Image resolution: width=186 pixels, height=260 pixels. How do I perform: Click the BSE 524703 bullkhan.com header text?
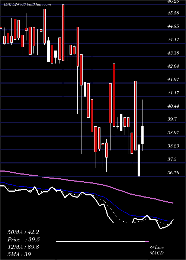coord(27,4)
